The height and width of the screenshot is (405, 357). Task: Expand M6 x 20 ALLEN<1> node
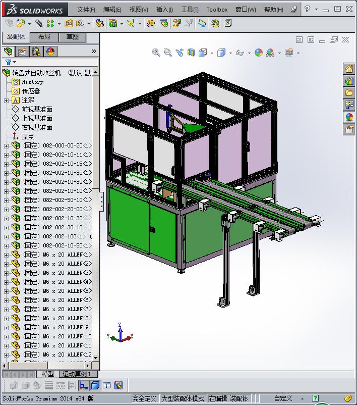coord(6,255)
